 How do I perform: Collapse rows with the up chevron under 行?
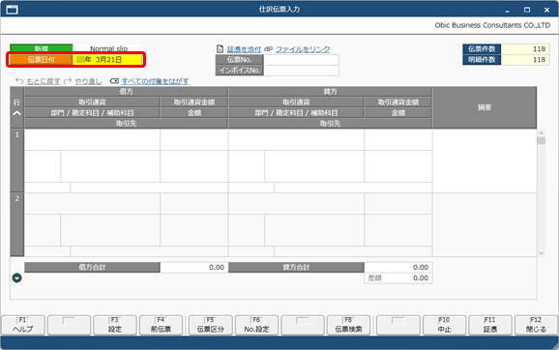[16, 113]
